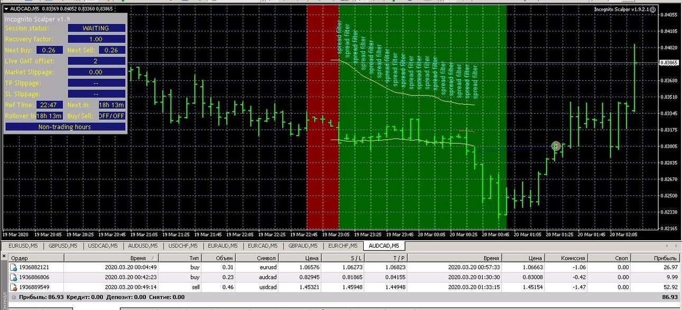682x310 pixels.
Task: Click the Recovery factor 1.00 field
Action: click(x=97, y=39)
